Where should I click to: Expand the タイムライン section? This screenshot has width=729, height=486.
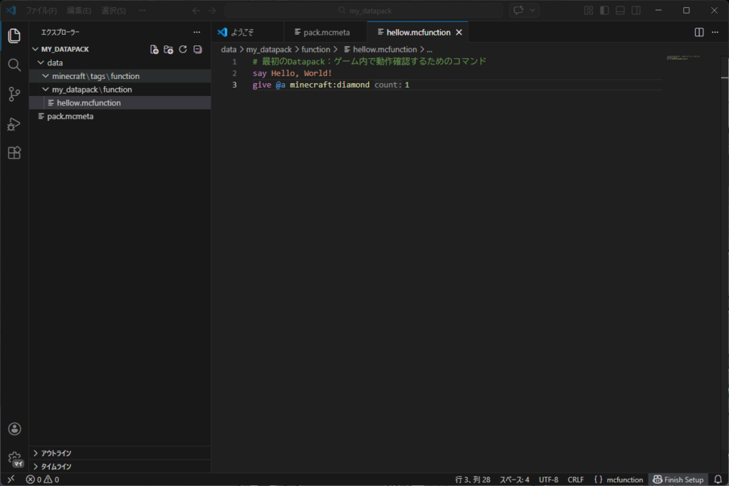pyautogui.click(x=56, y=467)
